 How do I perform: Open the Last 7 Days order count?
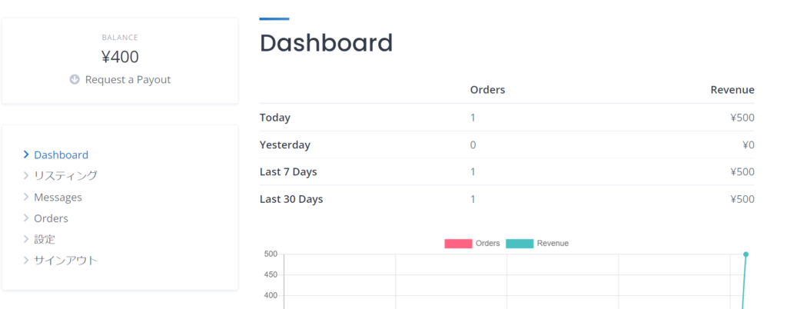coord(473,171)
